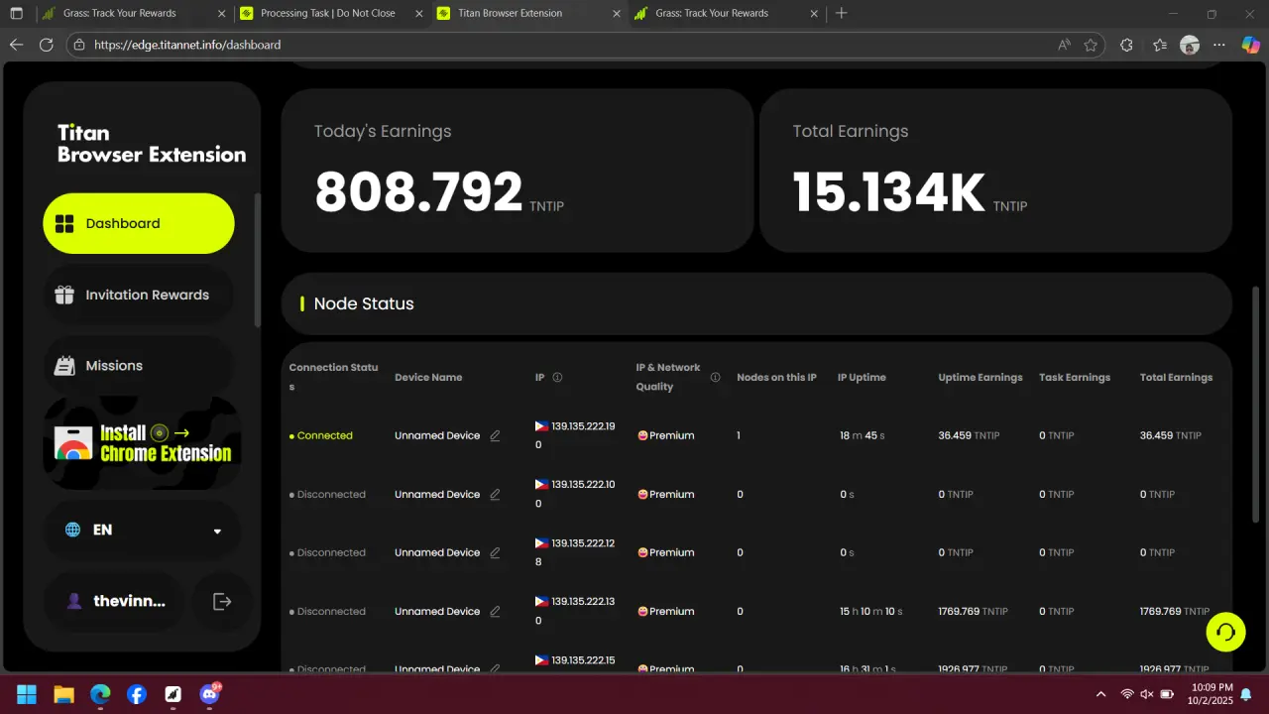Open the tab actions menu icon

16,13
